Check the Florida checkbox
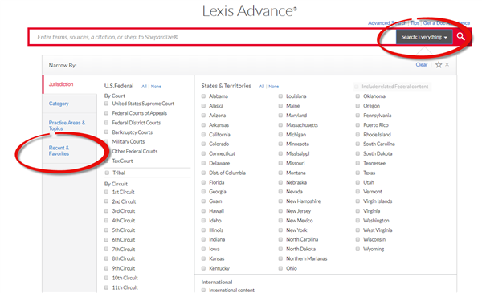This screenshot has width=482, height=293. (x=203, y=182)
